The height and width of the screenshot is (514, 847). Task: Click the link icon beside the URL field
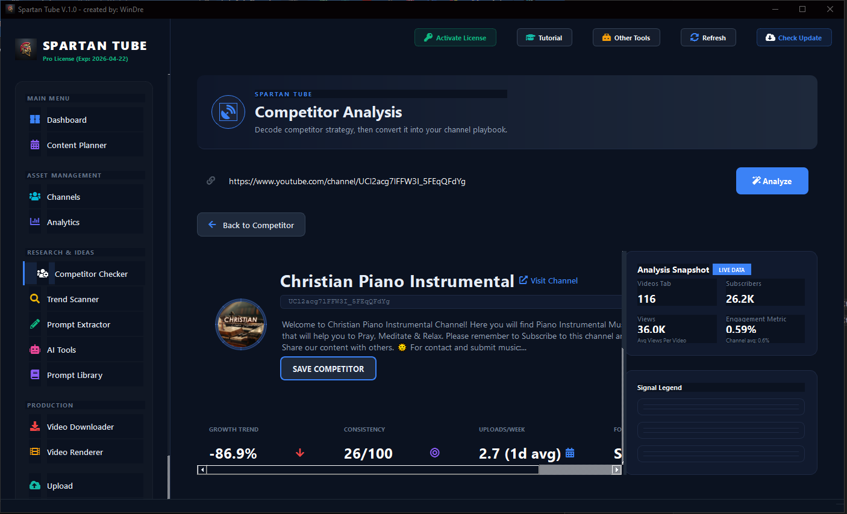pos(210,180)
